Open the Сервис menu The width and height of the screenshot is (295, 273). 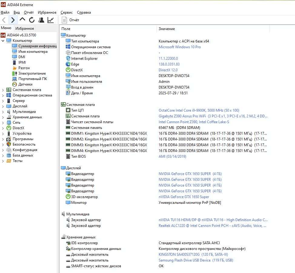[x=67, y=12]
